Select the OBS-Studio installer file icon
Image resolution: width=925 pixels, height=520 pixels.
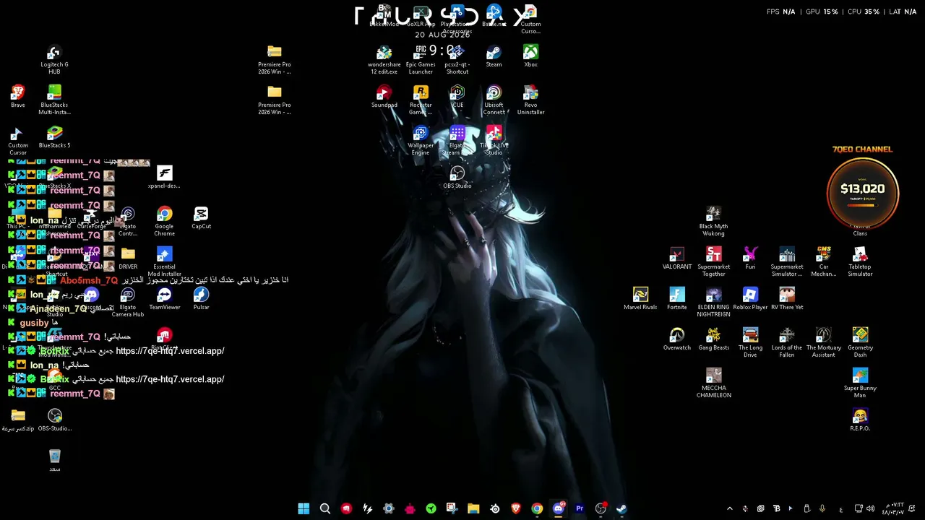[55, 420]
